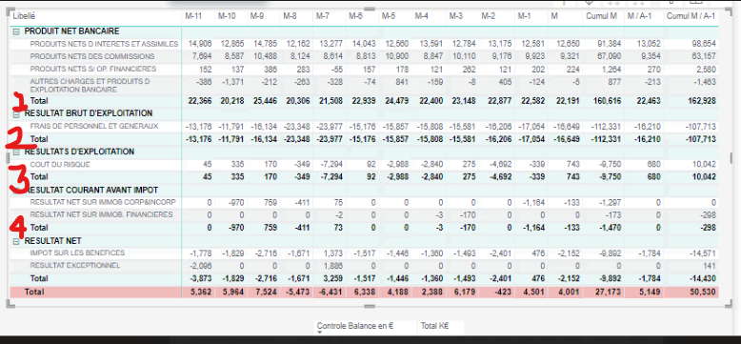The height and width of the screenshot is (344, 741).
Task: Click the subtotal value -3,873
Action: [x=200, y=278]
